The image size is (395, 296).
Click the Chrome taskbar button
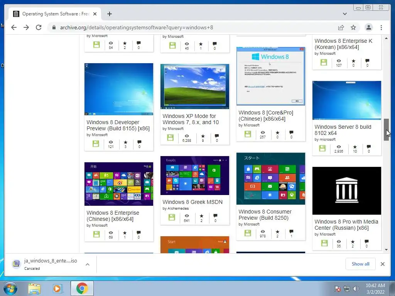82,288
